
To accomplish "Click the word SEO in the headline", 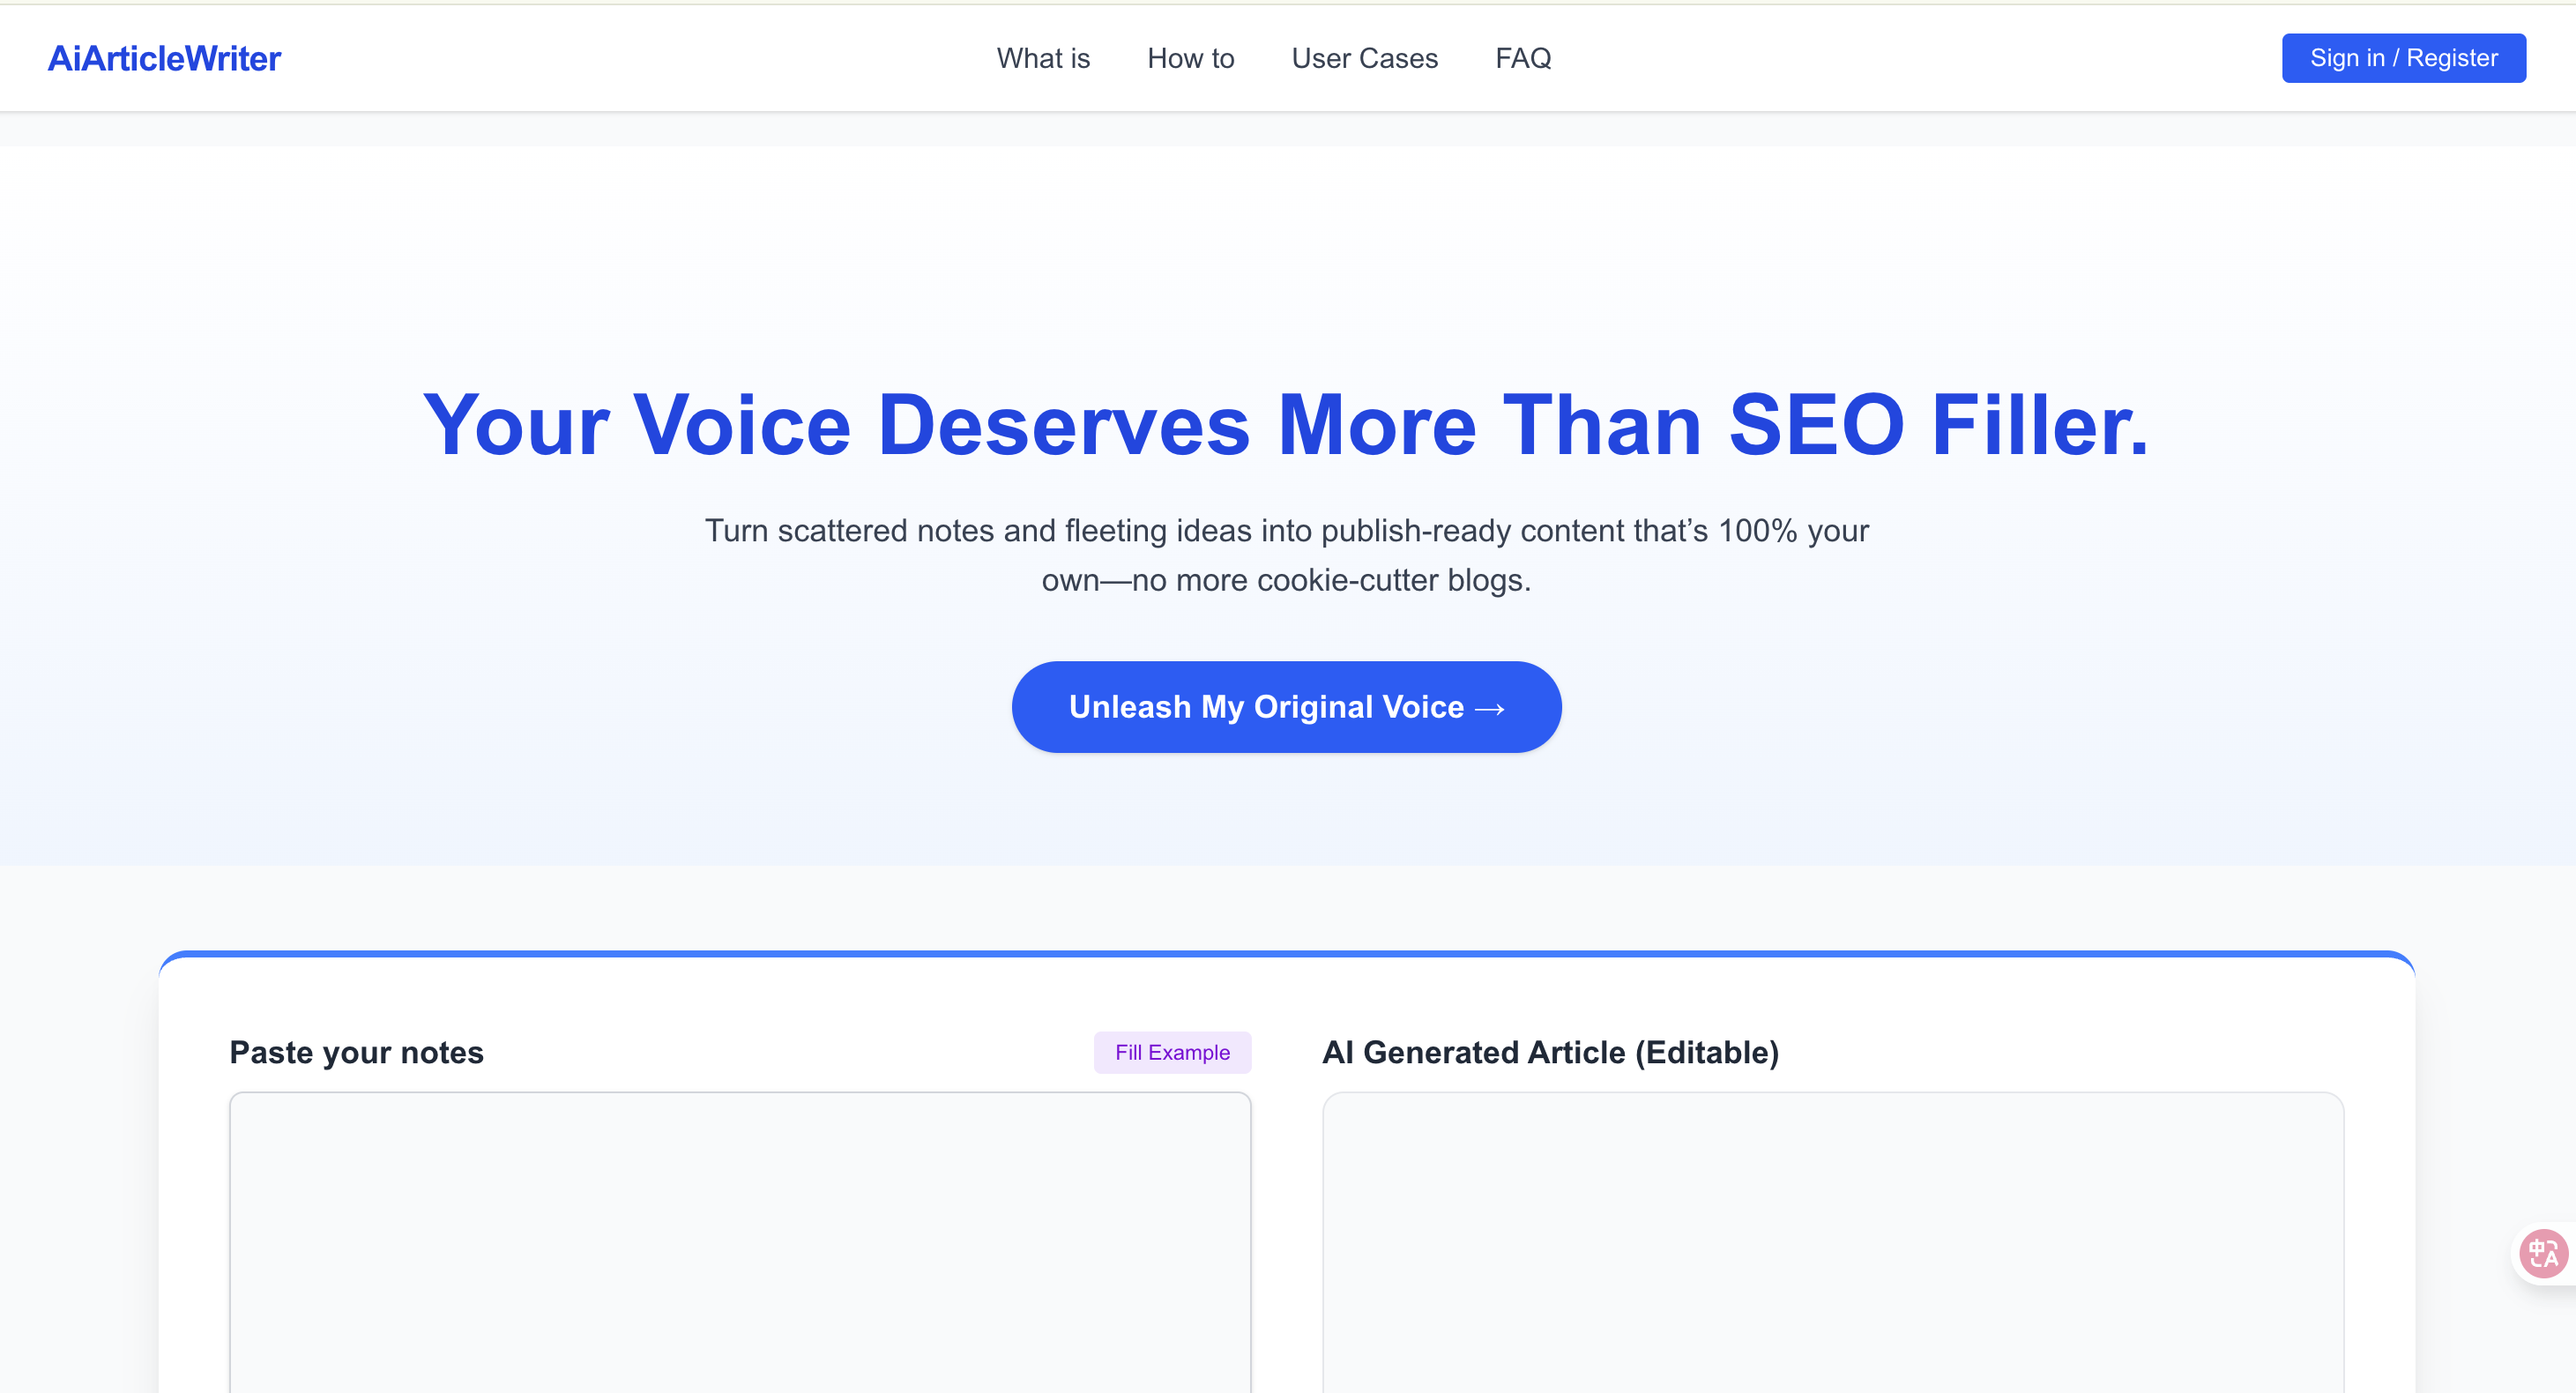I will (x=1816, y=425).
